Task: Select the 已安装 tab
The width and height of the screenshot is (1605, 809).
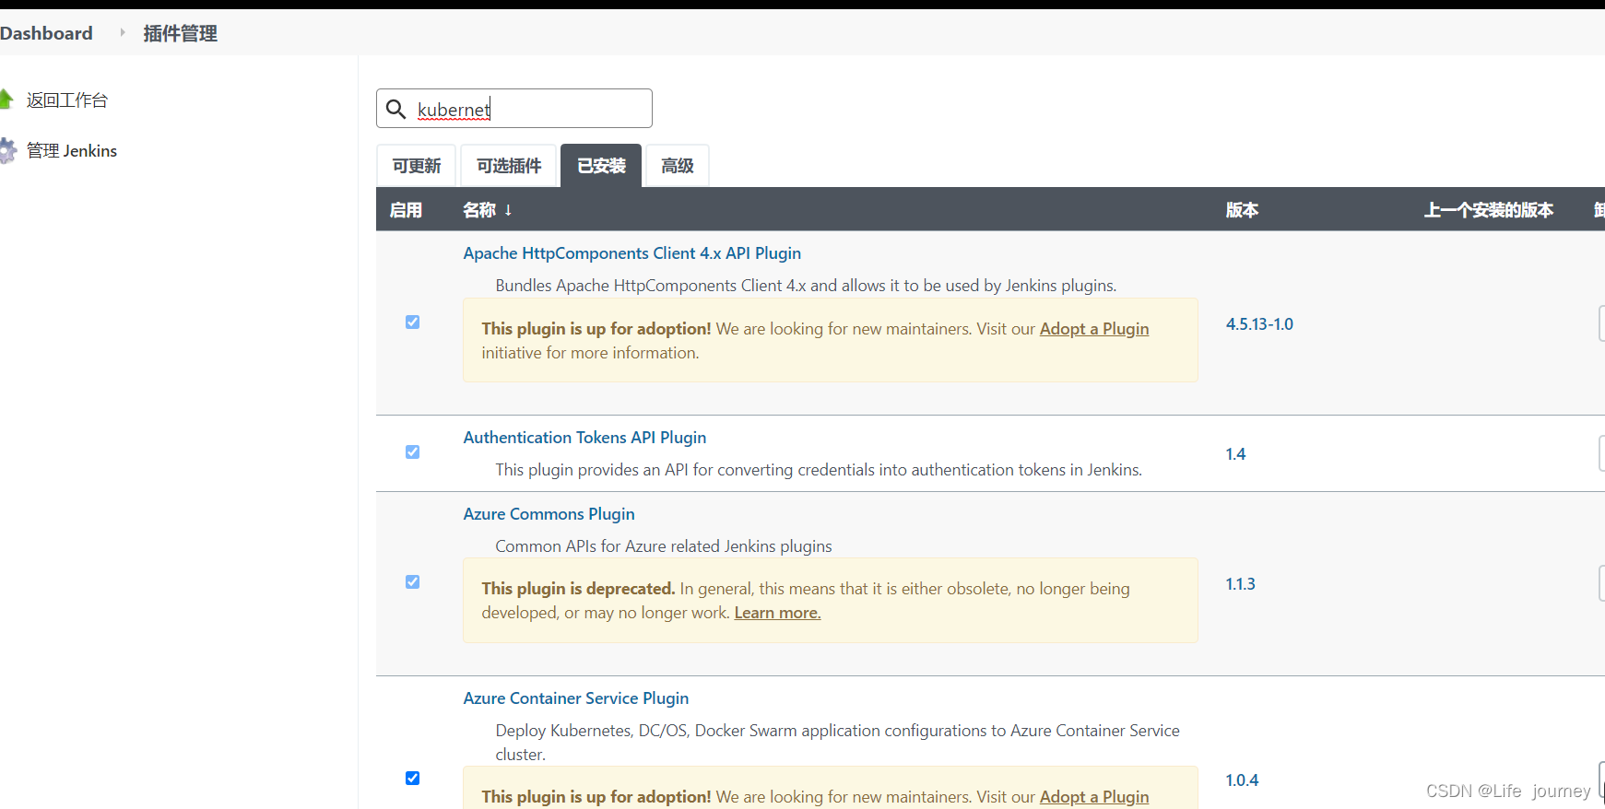Action: click(601, 166)
